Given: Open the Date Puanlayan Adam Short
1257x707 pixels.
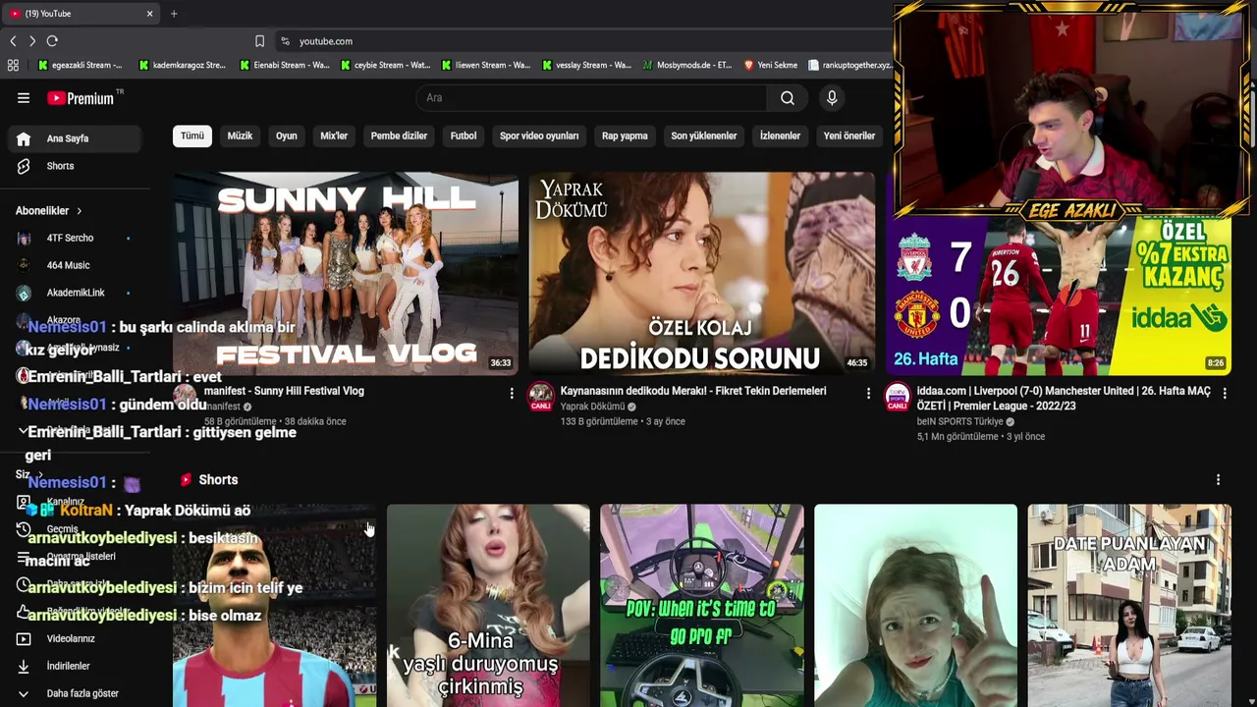Looking at the screenshot, I should 1129,606.
